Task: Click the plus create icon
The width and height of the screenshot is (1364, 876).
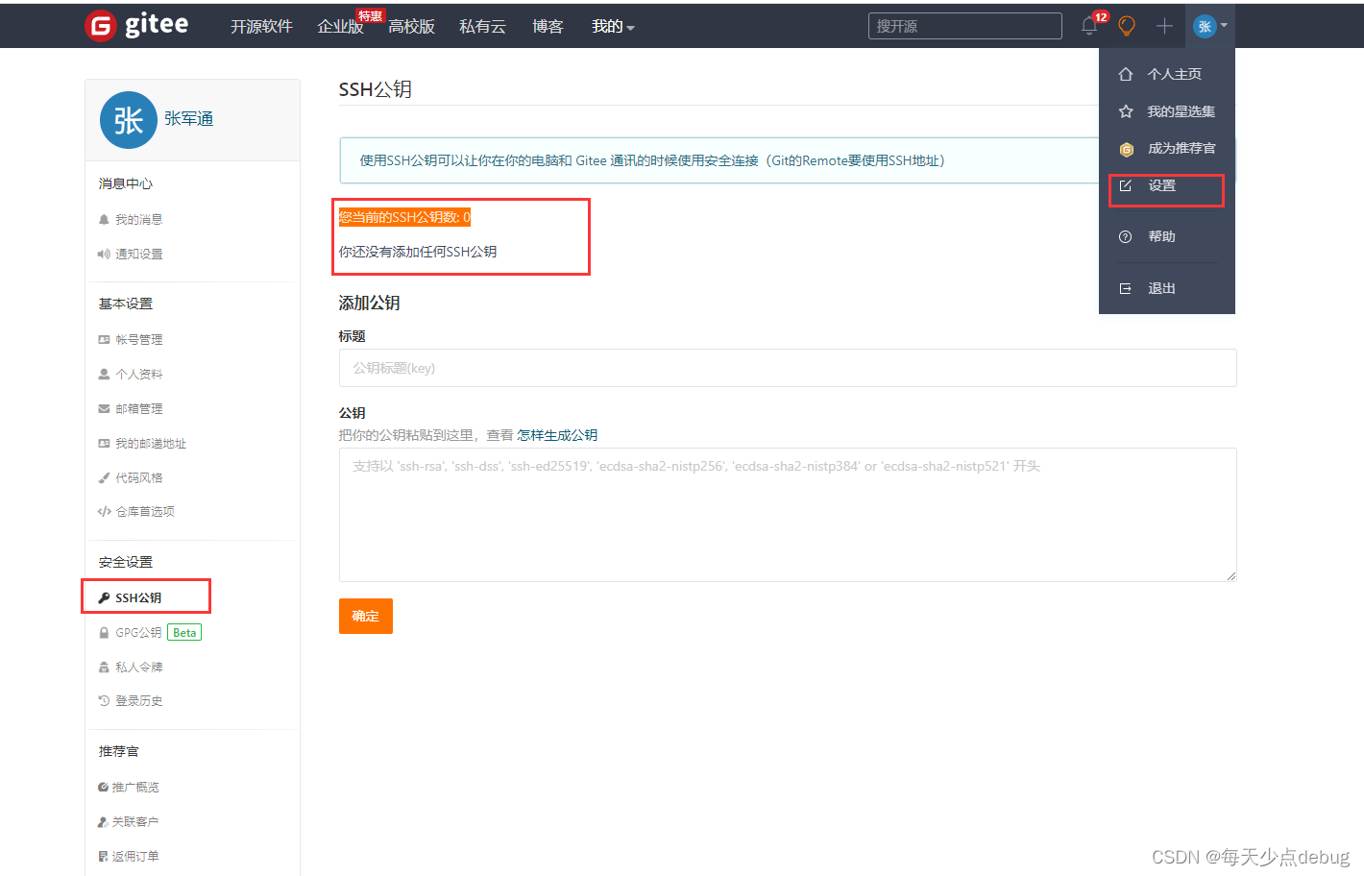Action: click(x=1164, y=26)
